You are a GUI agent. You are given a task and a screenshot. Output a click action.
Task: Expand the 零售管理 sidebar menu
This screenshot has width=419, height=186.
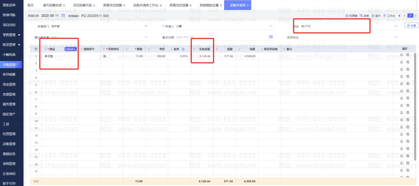[19, 35]
